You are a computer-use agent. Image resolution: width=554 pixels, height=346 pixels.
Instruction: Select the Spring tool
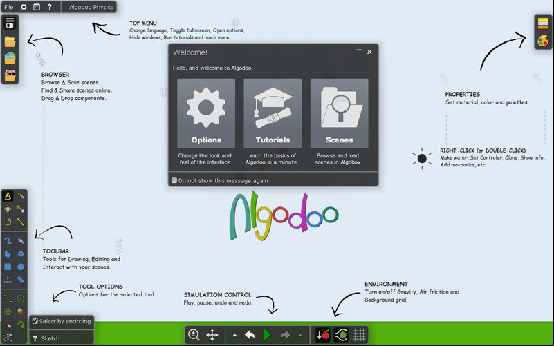(8, 299)
